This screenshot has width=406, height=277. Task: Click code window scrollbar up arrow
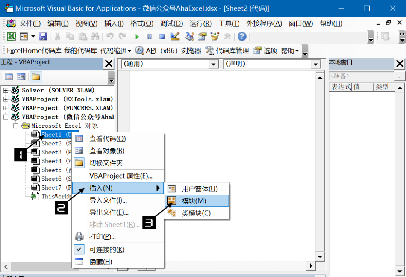[320, 78]
